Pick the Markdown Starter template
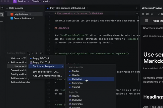163x108 pixels. pyautogui.click(x=91, y=71)
